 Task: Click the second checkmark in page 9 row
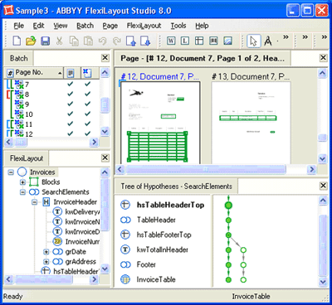tap(88, 104)
